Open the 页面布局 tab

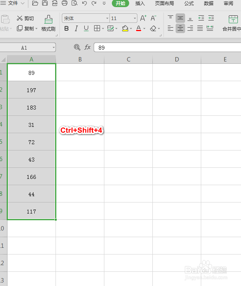point(165,3)
